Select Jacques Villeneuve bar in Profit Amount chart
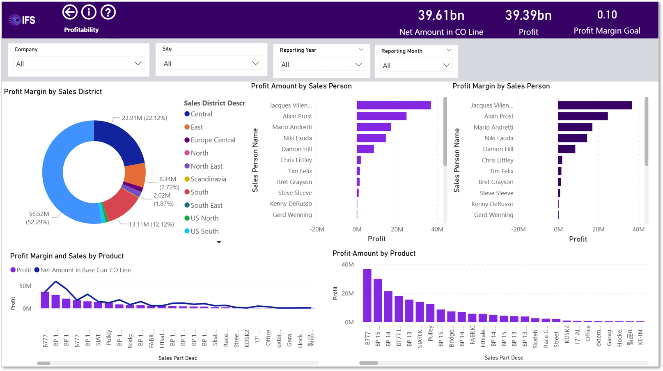This screenshot has height=371, width=663. click(394, 105)
